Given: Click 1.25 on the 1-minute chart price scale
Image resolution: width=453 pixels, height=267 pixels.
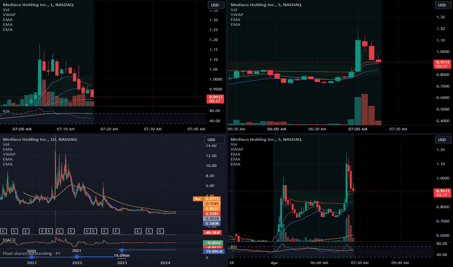Looking at the screenshot, I should click(x=214, y=30).
